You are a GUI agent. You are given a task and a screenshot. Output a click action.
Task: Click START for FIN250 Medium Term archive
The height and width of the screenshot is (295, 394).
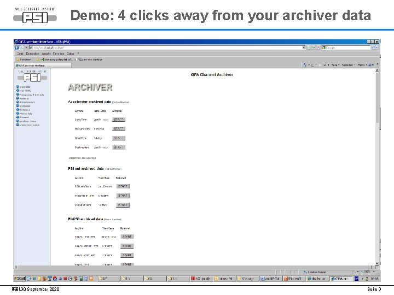point(127,246)
